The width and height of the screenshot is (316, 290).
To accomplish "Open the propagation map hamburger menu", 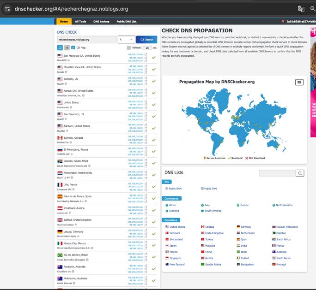I will [299, 82].
